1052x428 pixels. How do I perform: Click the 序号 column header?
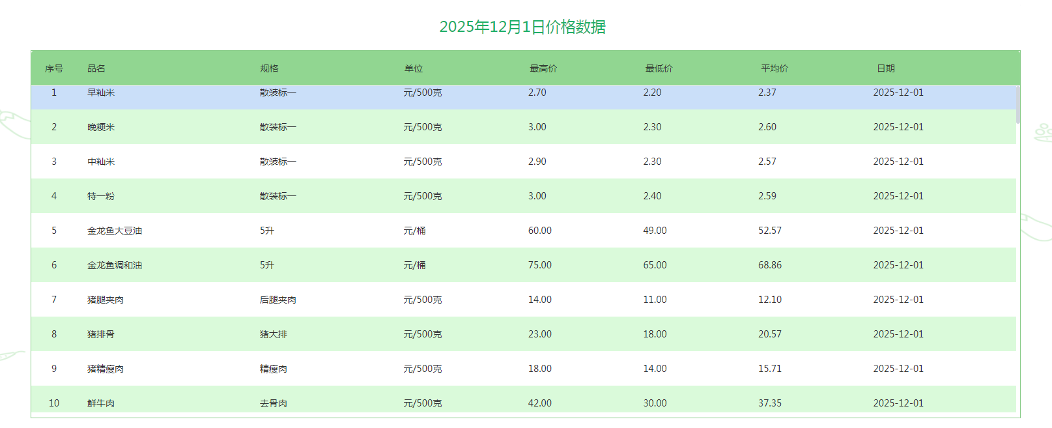[x=54, y=68]
